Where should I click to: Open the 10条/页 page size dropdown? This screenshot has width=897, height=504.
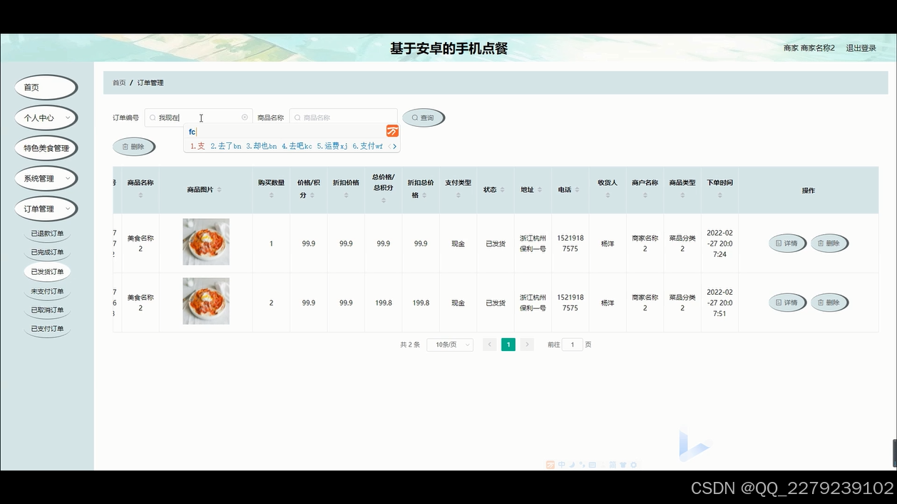pyautogui.click(x=449, y=344)
